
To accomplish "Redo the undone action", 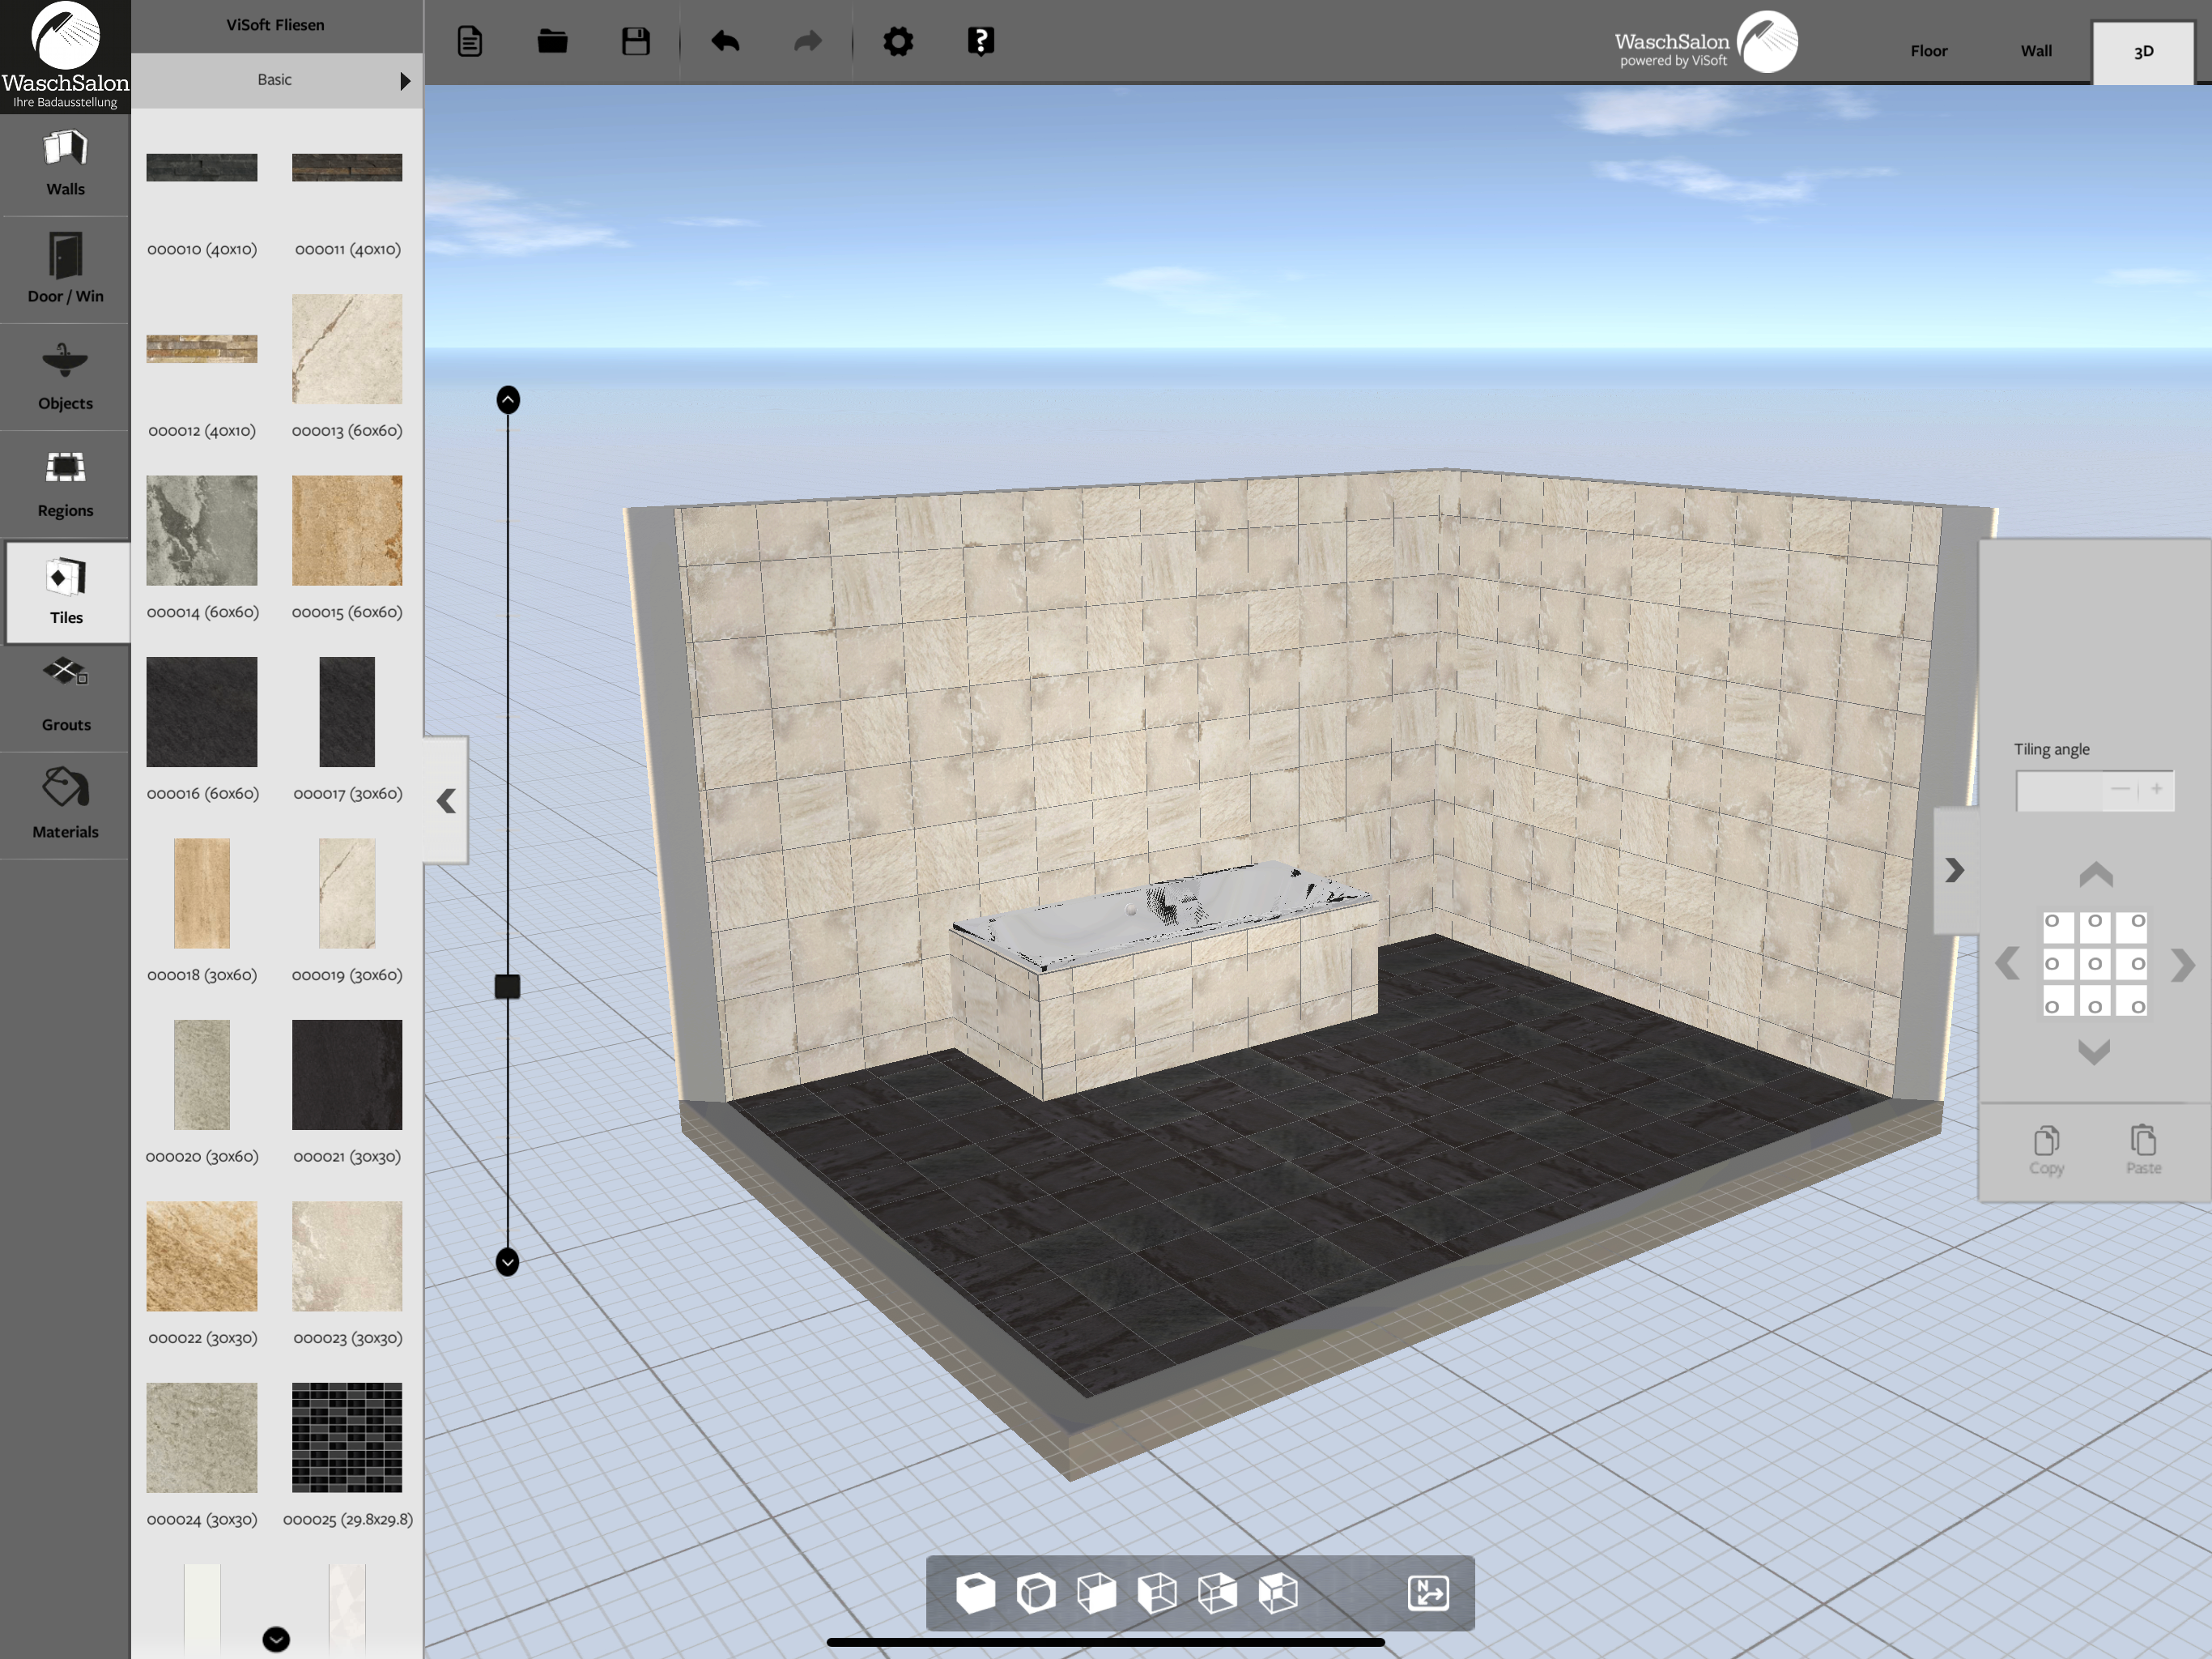I will point(808,42).
